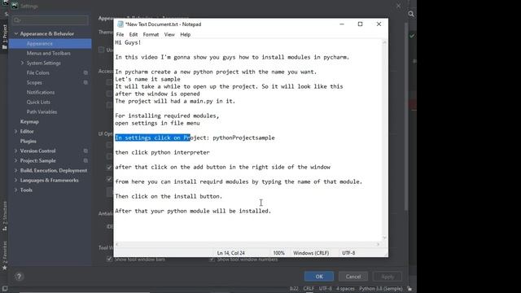Click the 4 spaces indent status entry
The width and height of the screenshot is (521, 293).
click(x=345, y=289)
